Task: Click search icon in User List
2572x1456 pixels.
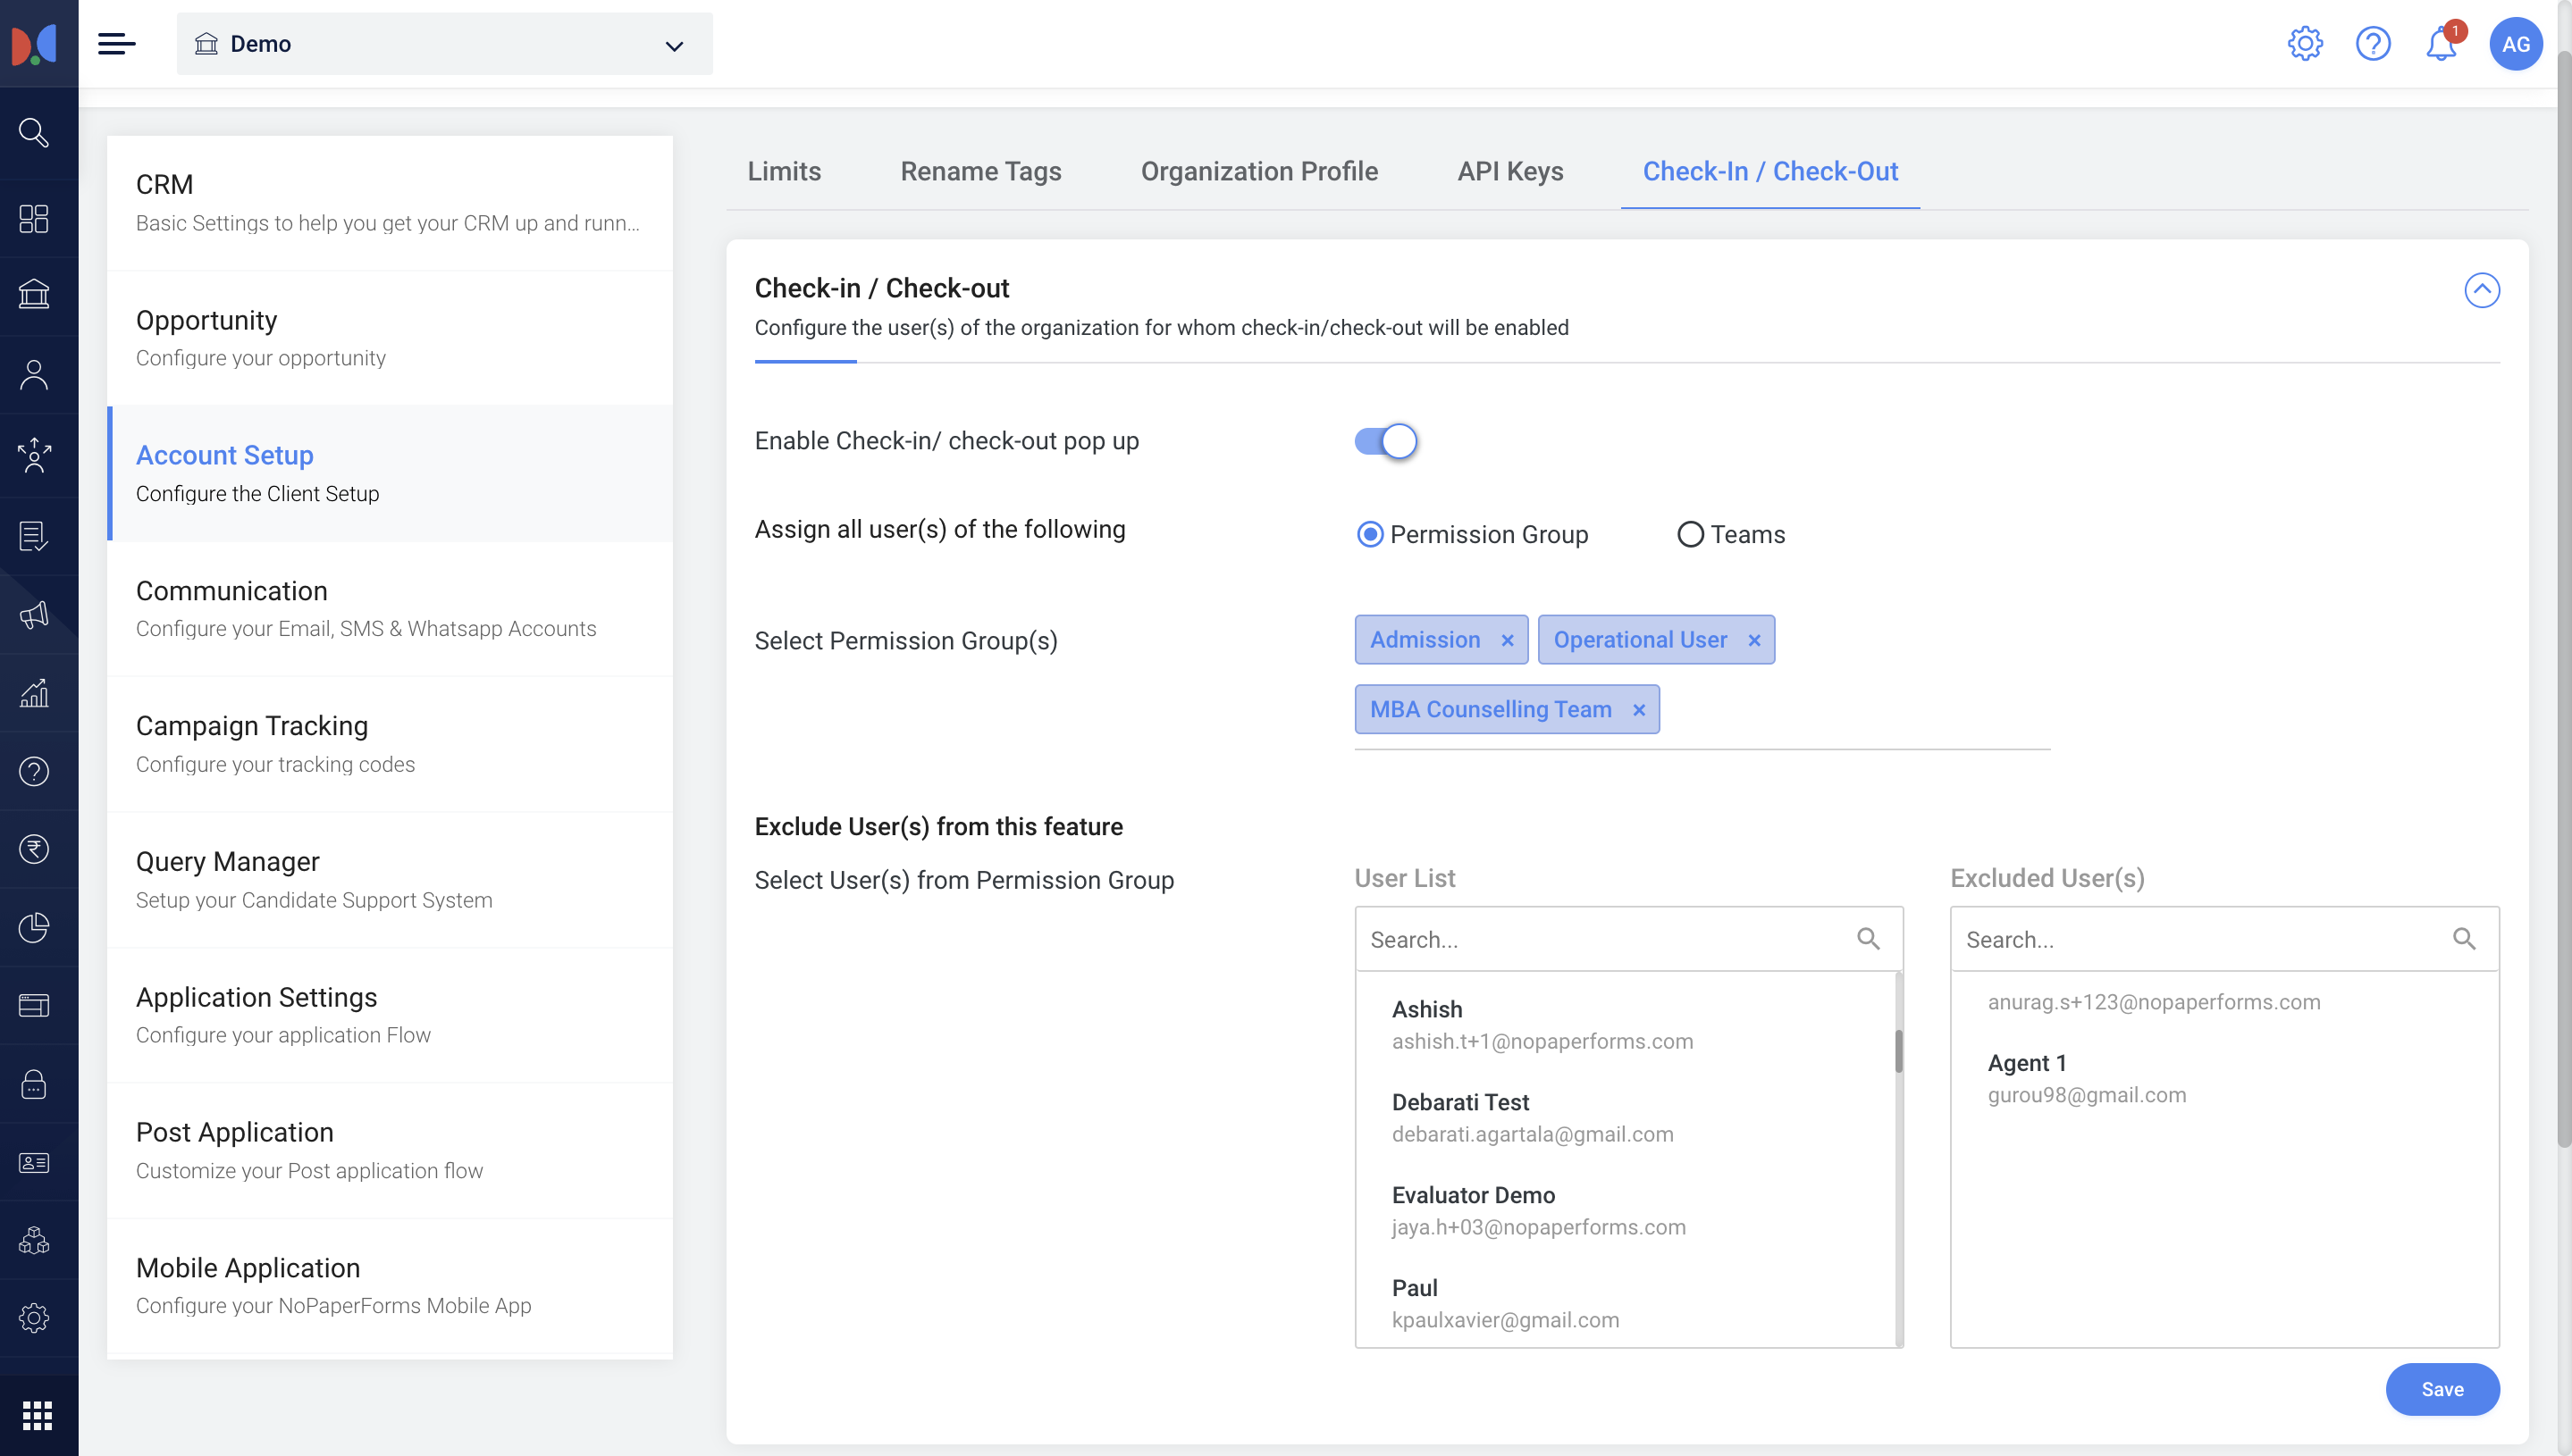Action: (x=1868, y=938)
